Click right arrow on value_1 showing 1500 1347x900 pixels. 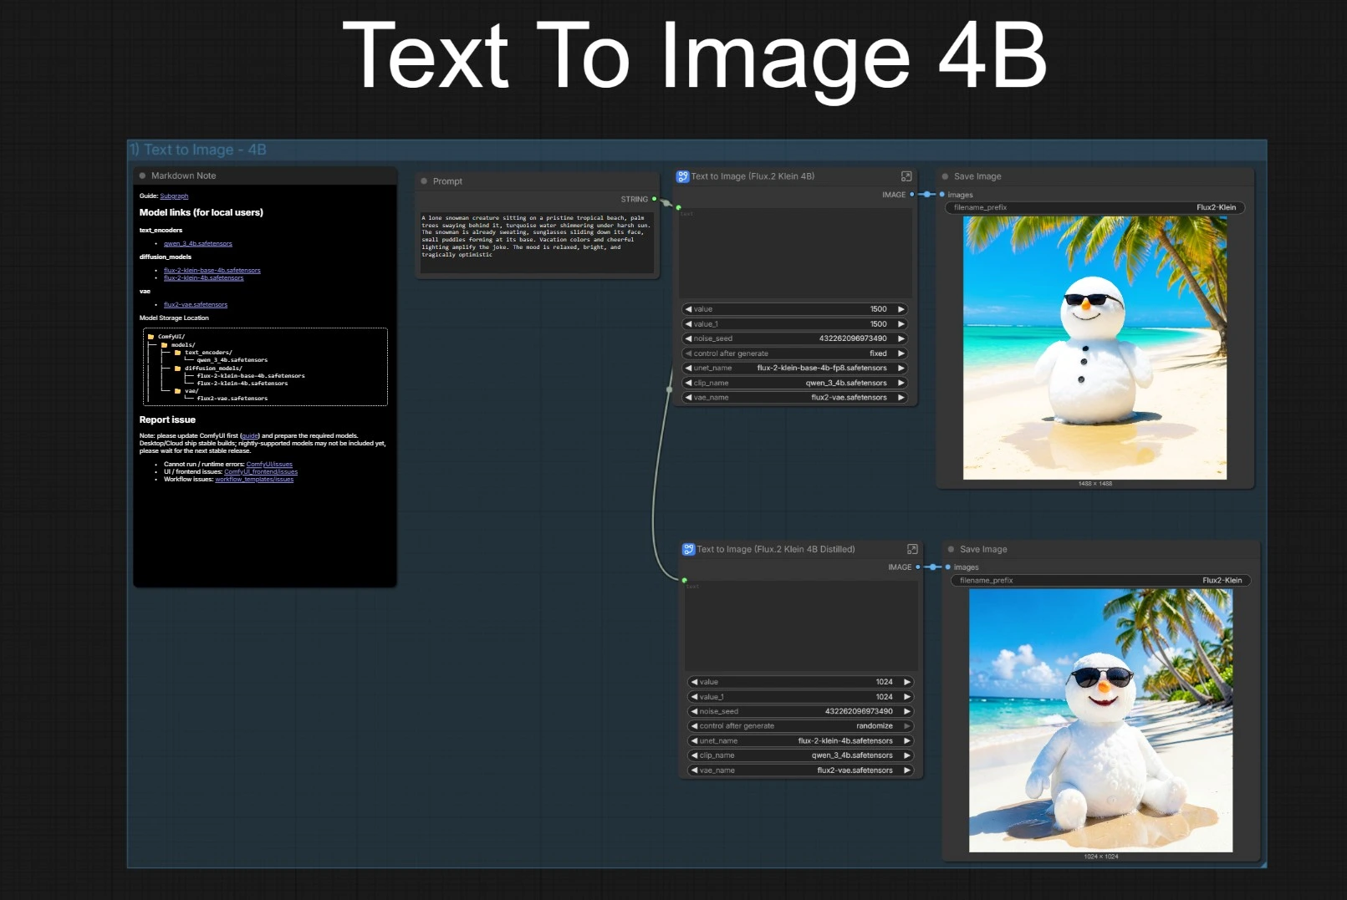pyautogui.click(x=901, y=324)
